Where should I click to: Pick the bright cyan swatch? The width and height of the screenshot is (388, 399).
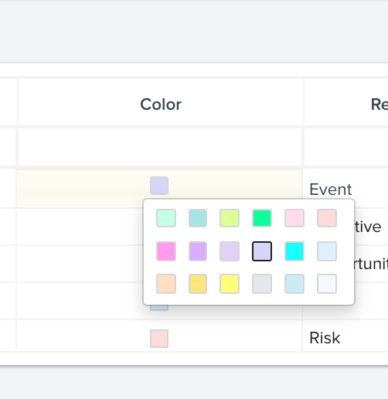(294, 251)
